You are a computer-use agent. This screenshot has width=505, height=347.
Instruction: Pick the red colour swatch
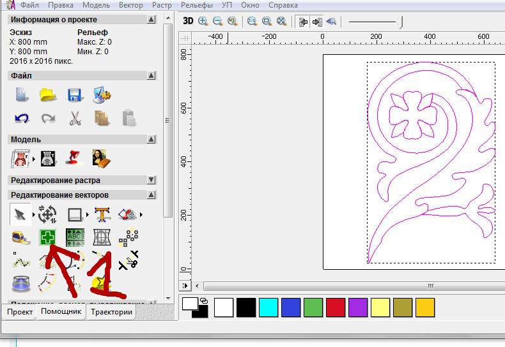point(336,307)
